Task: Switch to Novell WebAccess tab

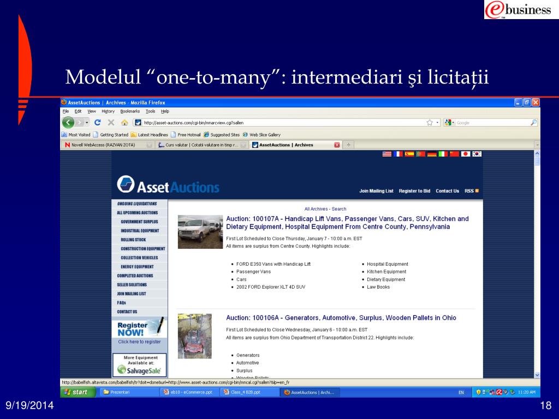Action: 108,145
